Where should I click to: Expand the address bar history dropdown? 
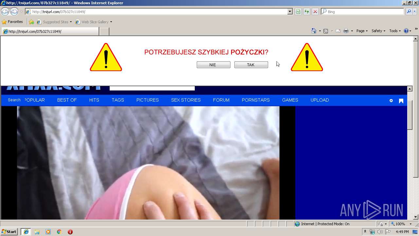coord(290,11)
